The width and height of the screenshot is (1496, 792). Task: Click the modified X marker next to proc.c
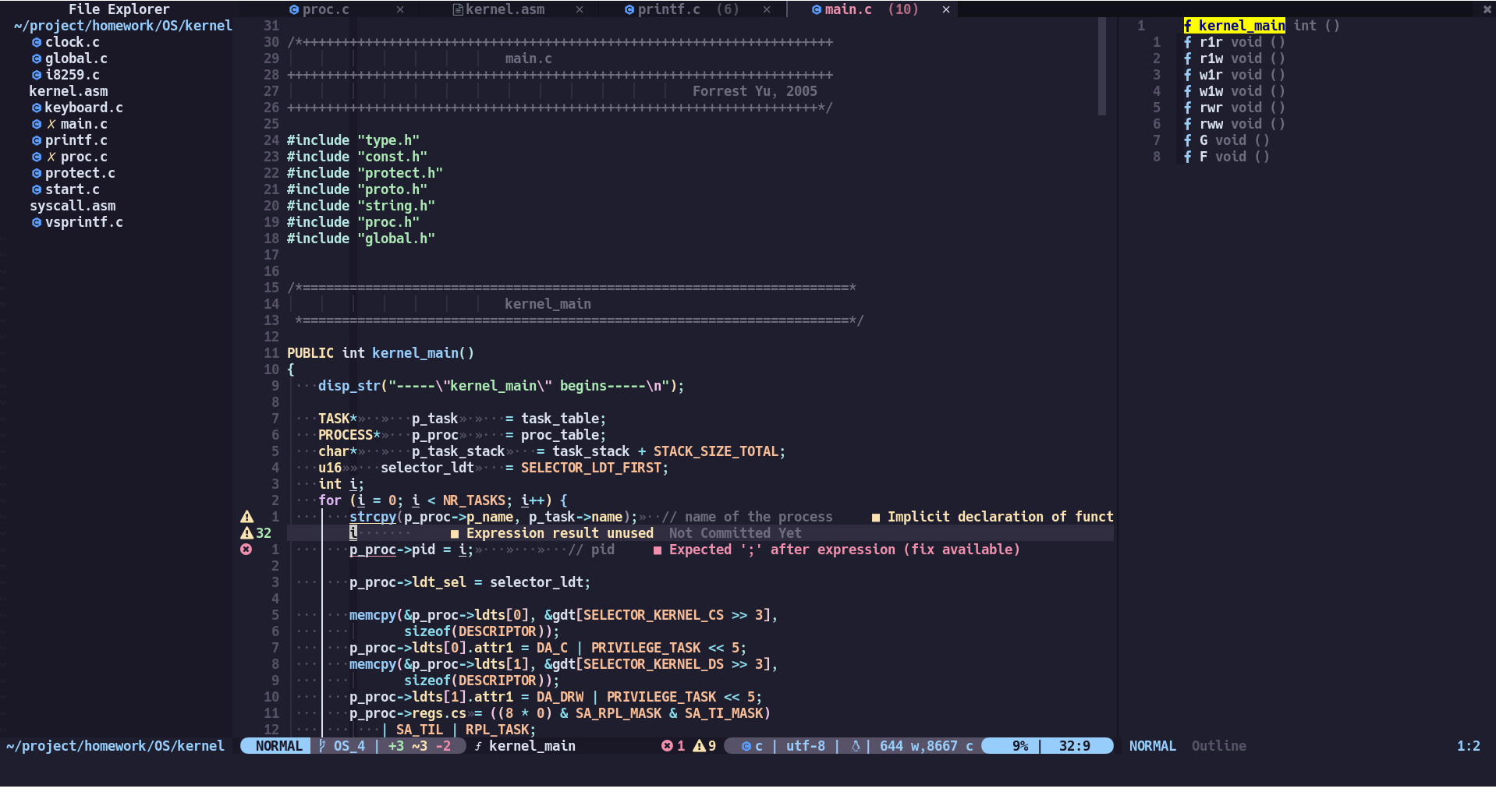click(51, 157)
